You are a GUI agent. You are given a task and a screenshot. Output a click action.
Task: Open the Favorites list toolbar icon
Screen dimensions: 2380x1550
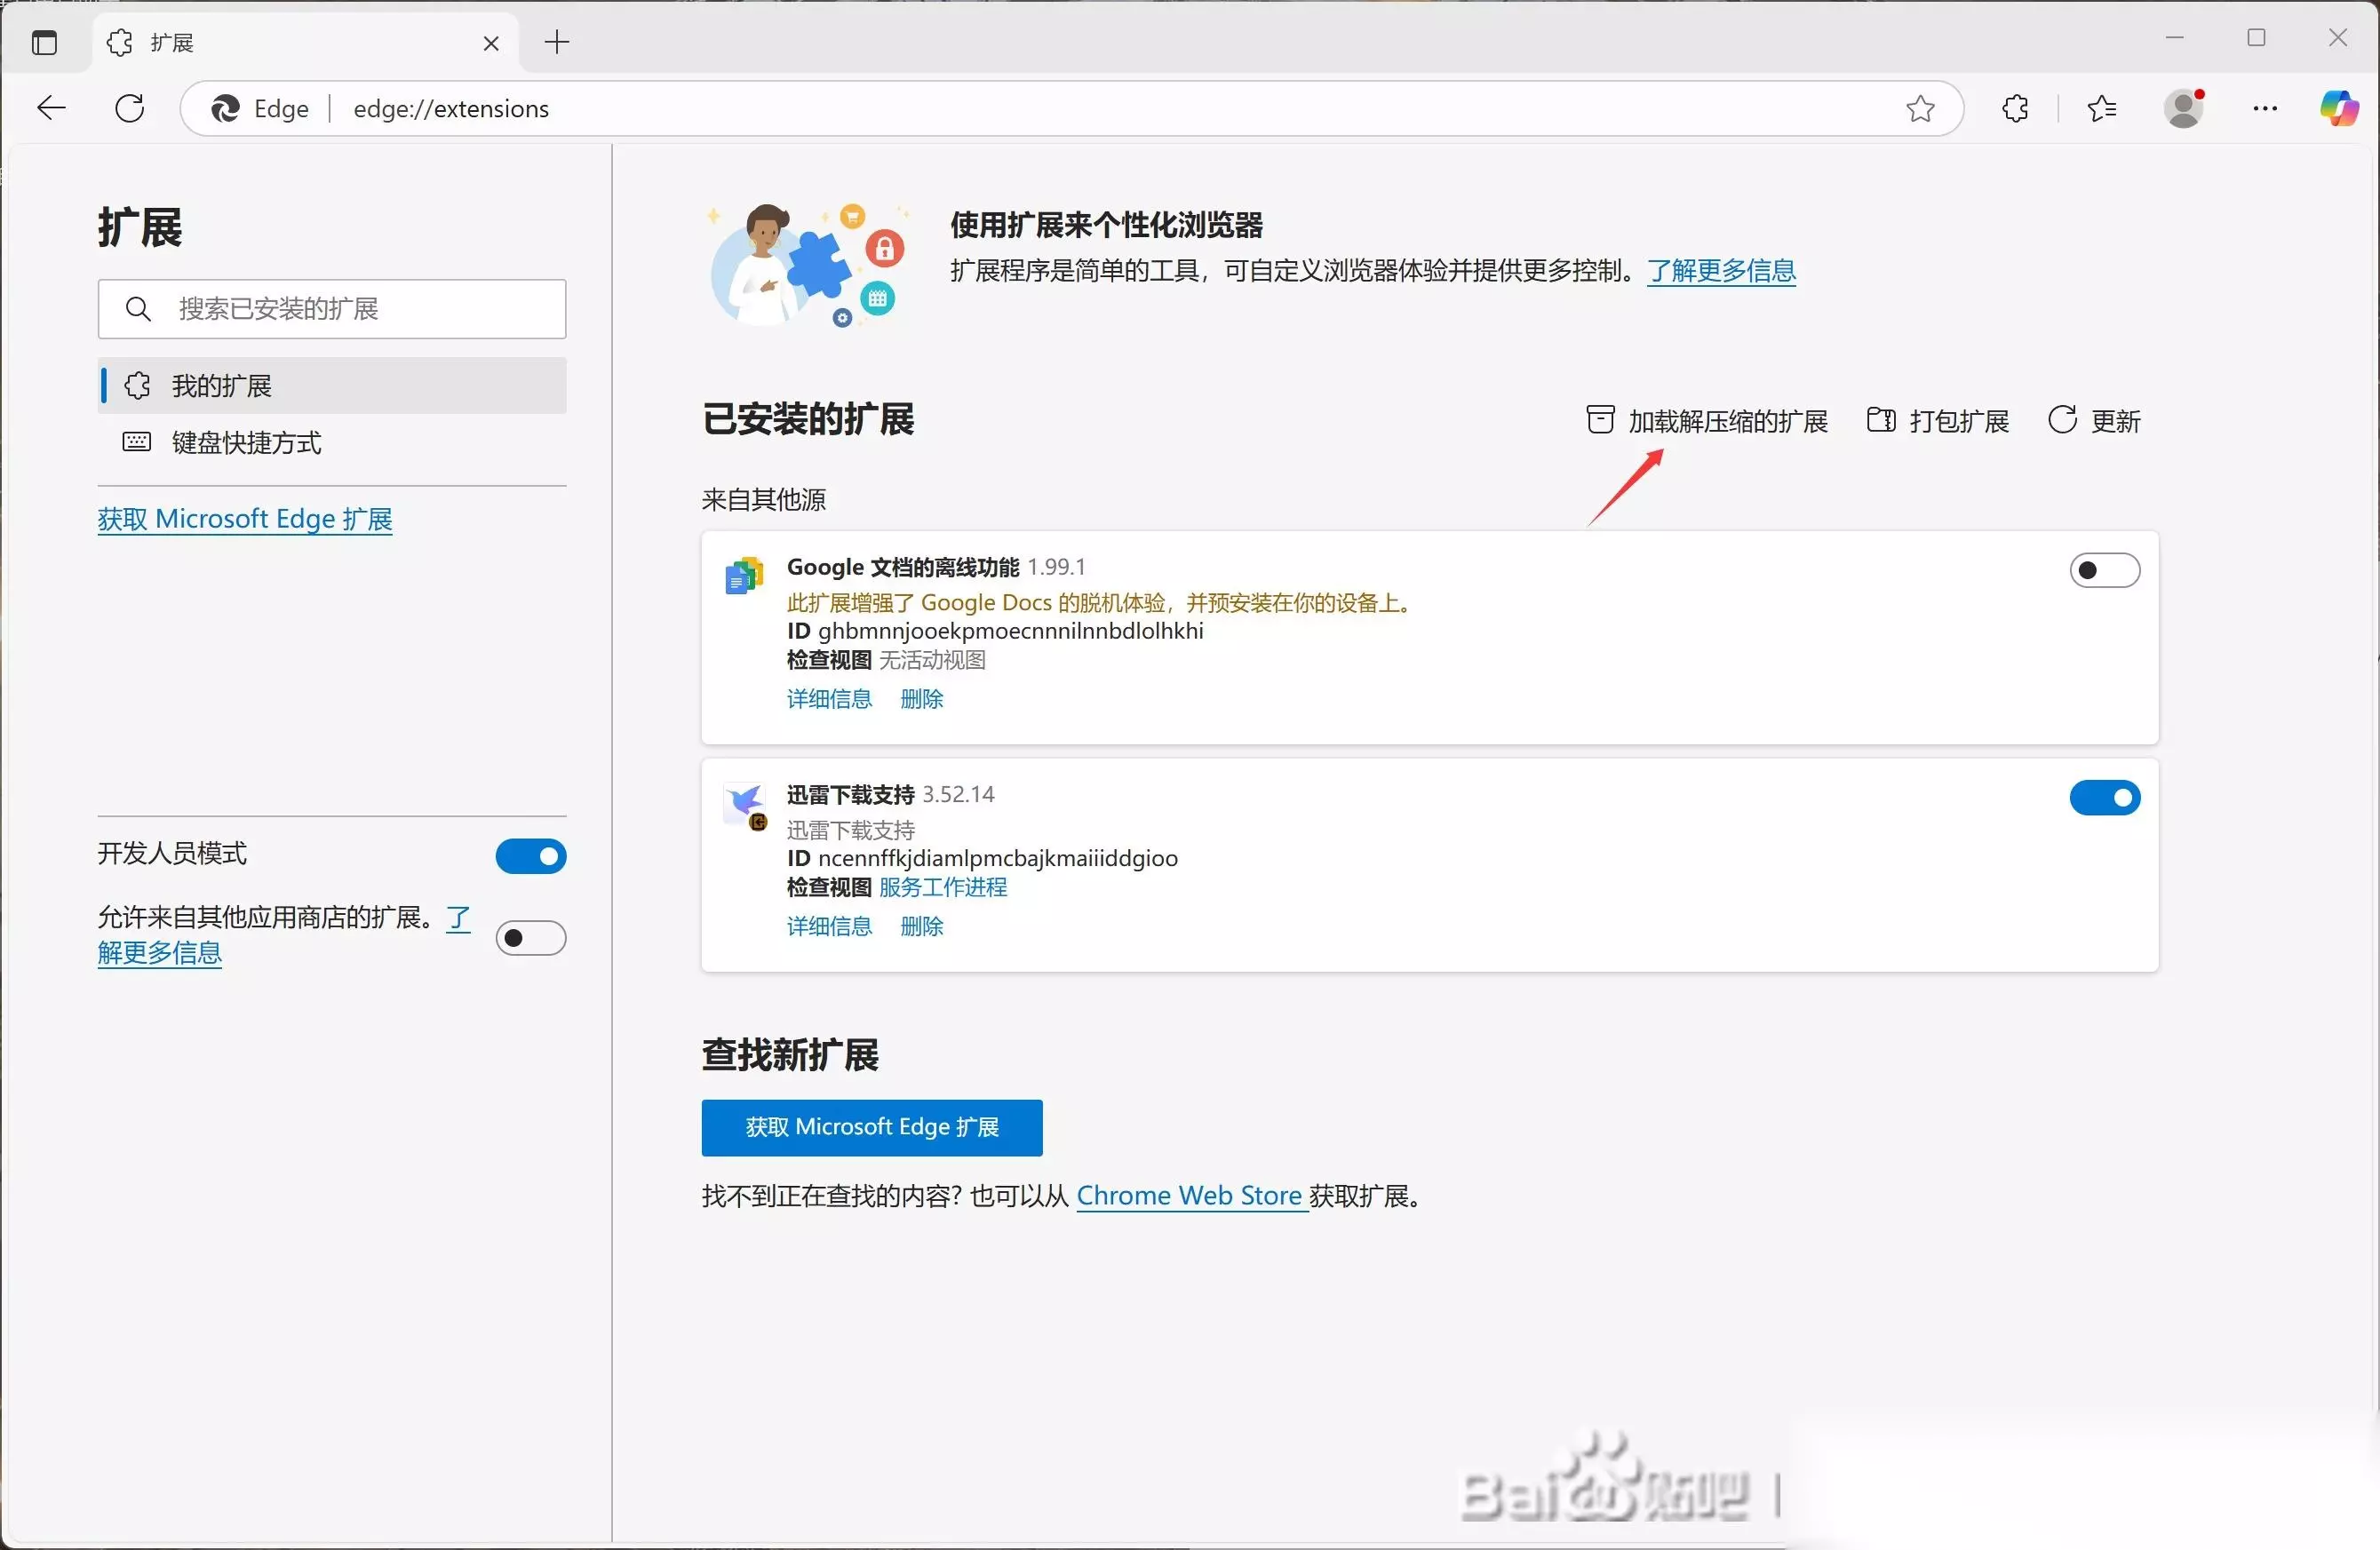tap(2102, 108)
